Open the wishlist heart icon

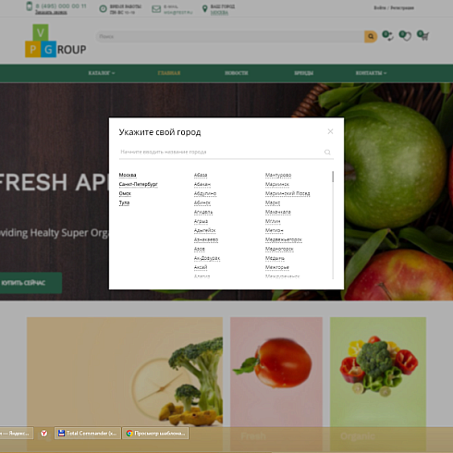point(405,35)
